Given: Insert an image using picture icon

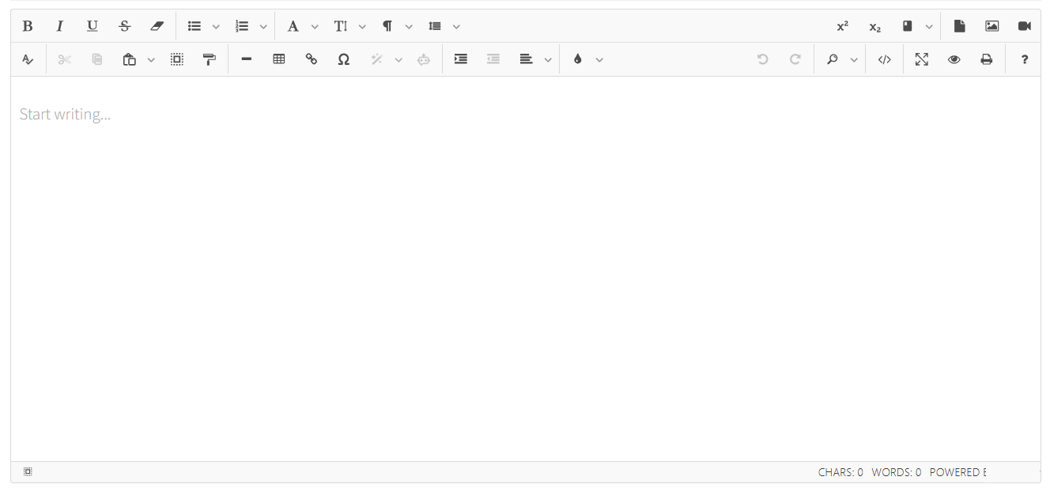Looking at the screenshot, I should click(x=991, y=26).
